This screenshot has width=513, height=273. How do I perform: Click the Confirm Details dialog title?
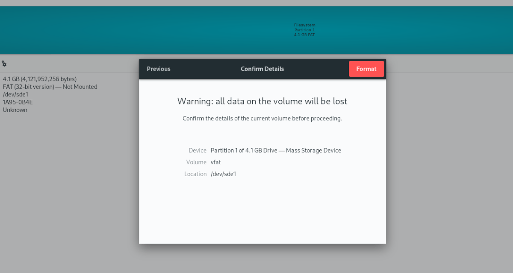coord(262,69)
